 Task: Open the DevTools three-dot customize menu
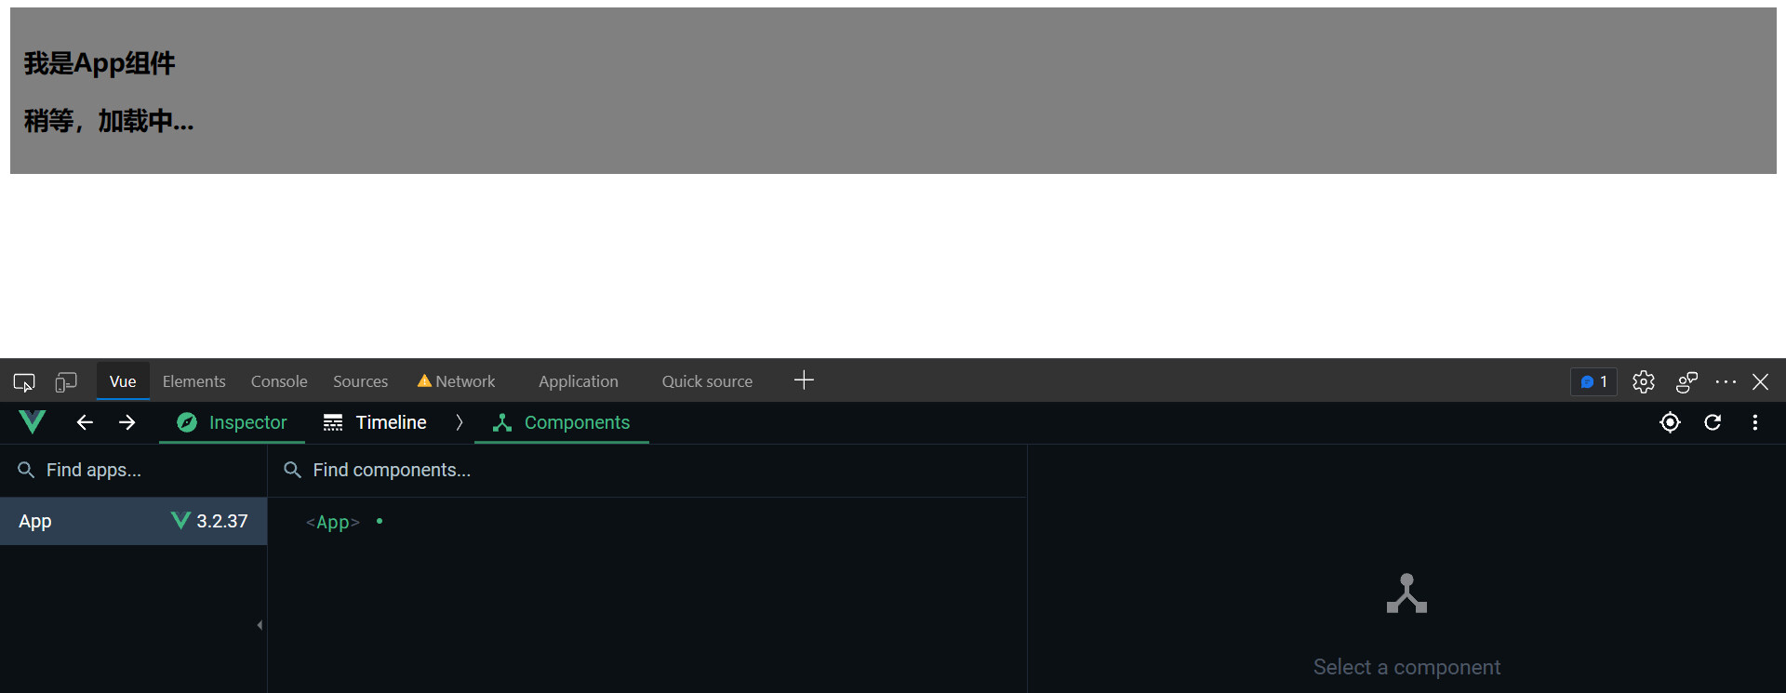pos(1726,381)
